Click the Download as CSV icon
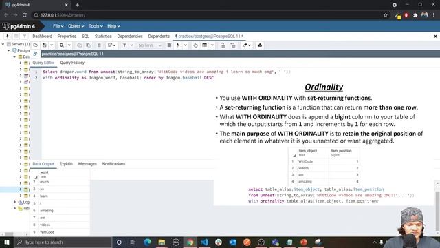Screen dimensions: 440x248 coord(260,45)
